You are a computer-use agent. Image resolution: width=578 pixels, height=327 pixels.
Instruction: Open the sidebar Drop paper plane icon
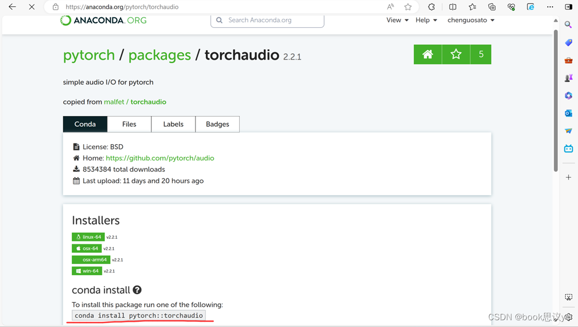pyautogui.click(x=569, y=131)
